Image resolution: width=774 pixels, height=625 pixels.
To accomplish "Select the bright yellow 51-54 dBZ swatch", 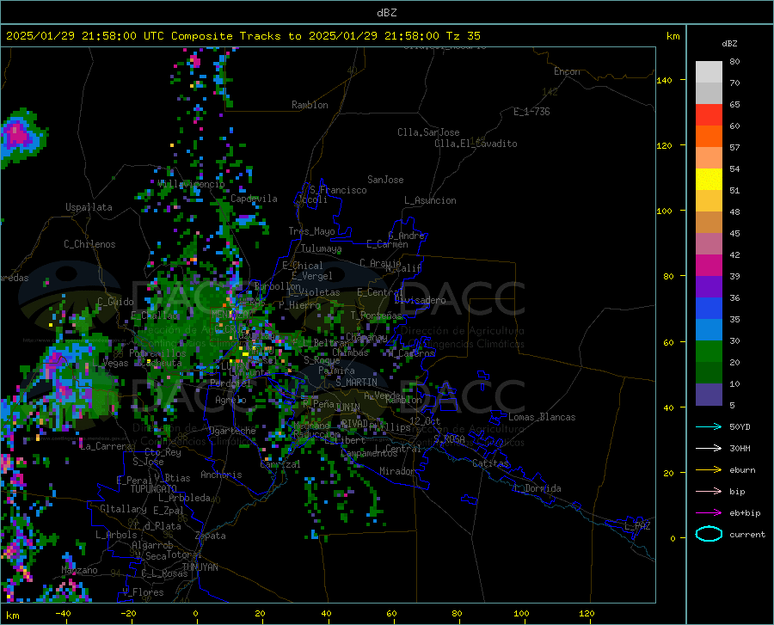I will click(x=709, y=180).
